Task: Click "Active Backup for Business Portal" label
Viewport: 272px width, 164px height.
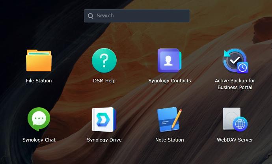Action: click(x=235, y=84)
